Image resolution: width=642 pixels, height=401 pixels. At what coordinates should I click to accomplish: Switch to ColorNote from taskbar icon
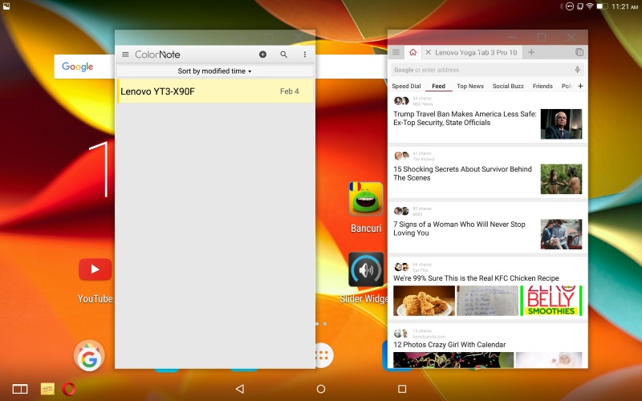pyautogui.click(x=47, y=389)
